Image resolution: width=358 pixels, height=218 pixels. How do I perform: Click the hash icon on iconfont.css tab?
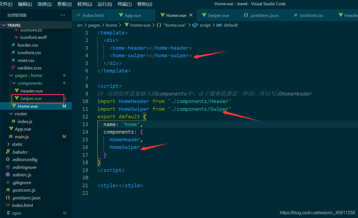[x=296, y=15]
